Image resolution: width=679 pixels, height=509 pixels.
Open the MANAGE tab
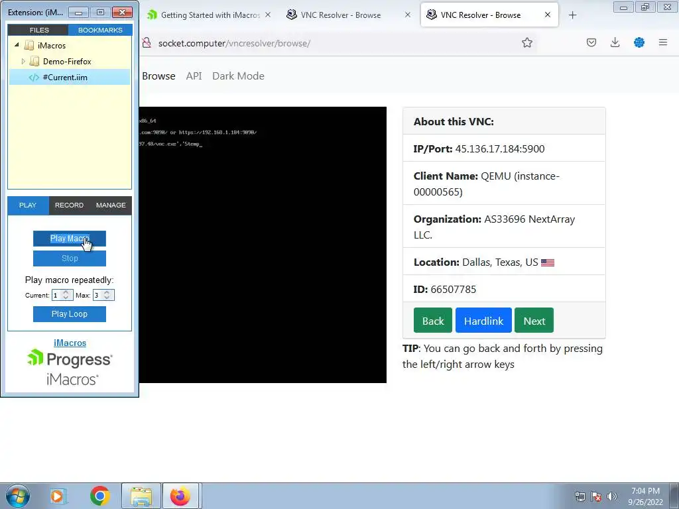click(111, 205)
